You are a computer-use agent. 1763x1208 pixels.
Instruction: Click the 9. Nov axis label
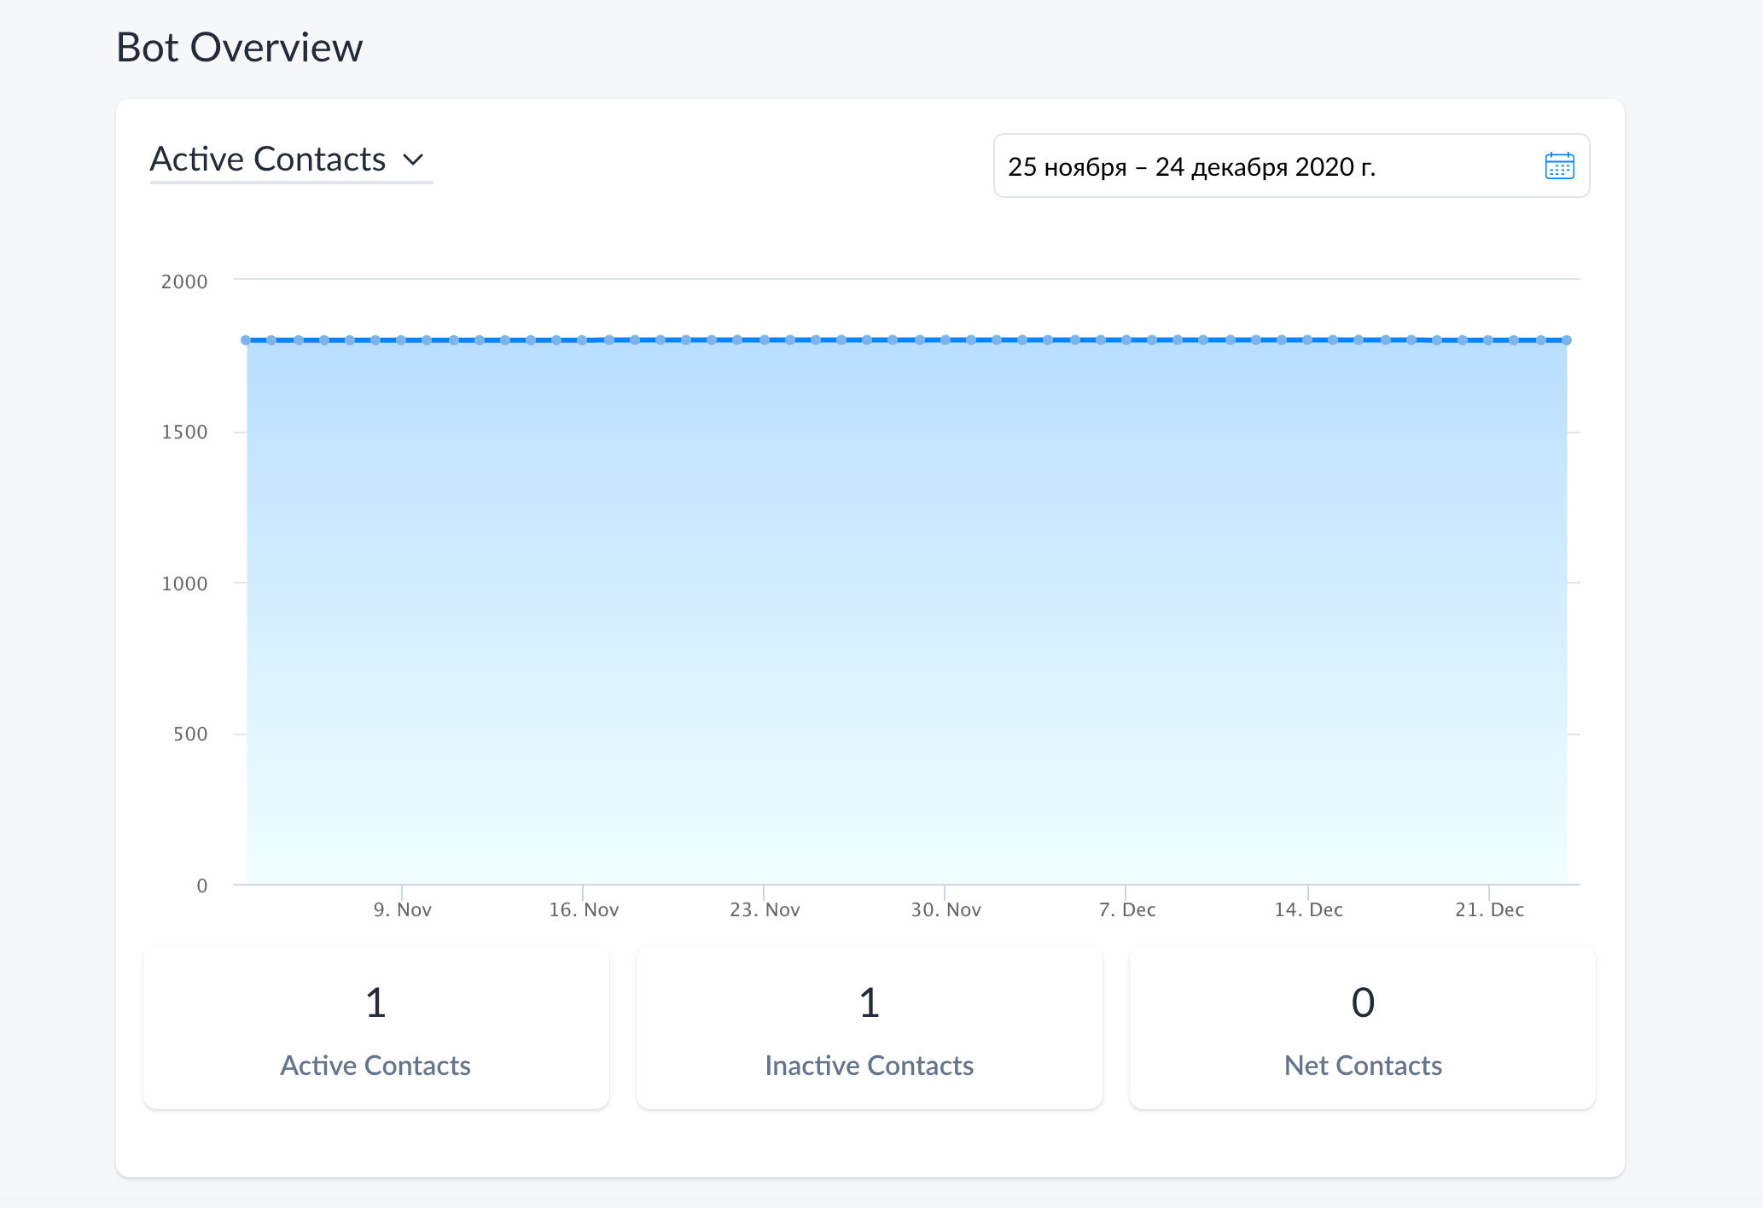(403, 909)
